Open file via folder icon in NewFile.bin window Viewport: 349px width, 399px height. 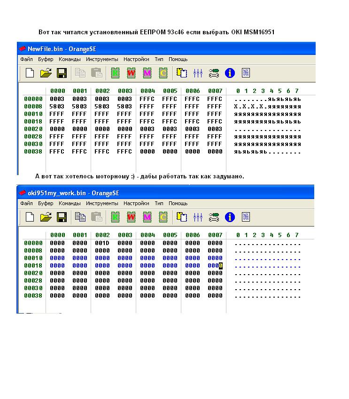(x=46, y=73)
